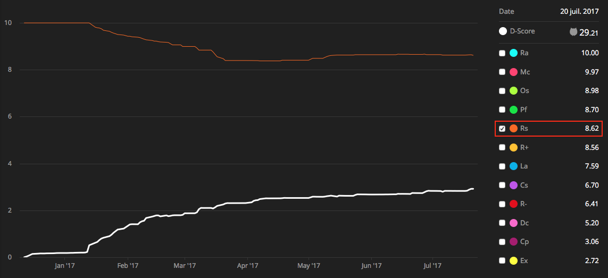Viewport: 608px width, 278px height.
Task: Enable the R+ metric checkbox
Action: (x=502, y=148)
